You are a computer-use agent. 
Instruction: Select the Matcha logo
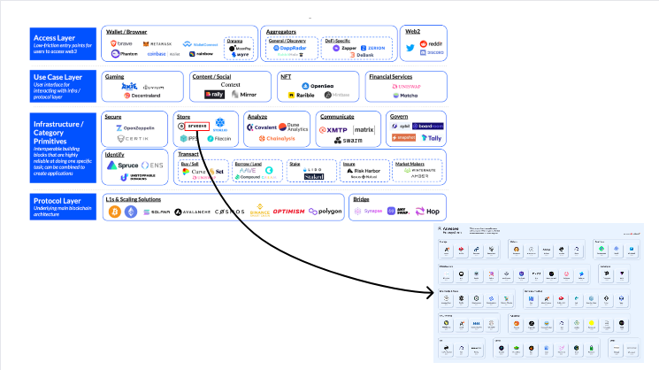405,96
